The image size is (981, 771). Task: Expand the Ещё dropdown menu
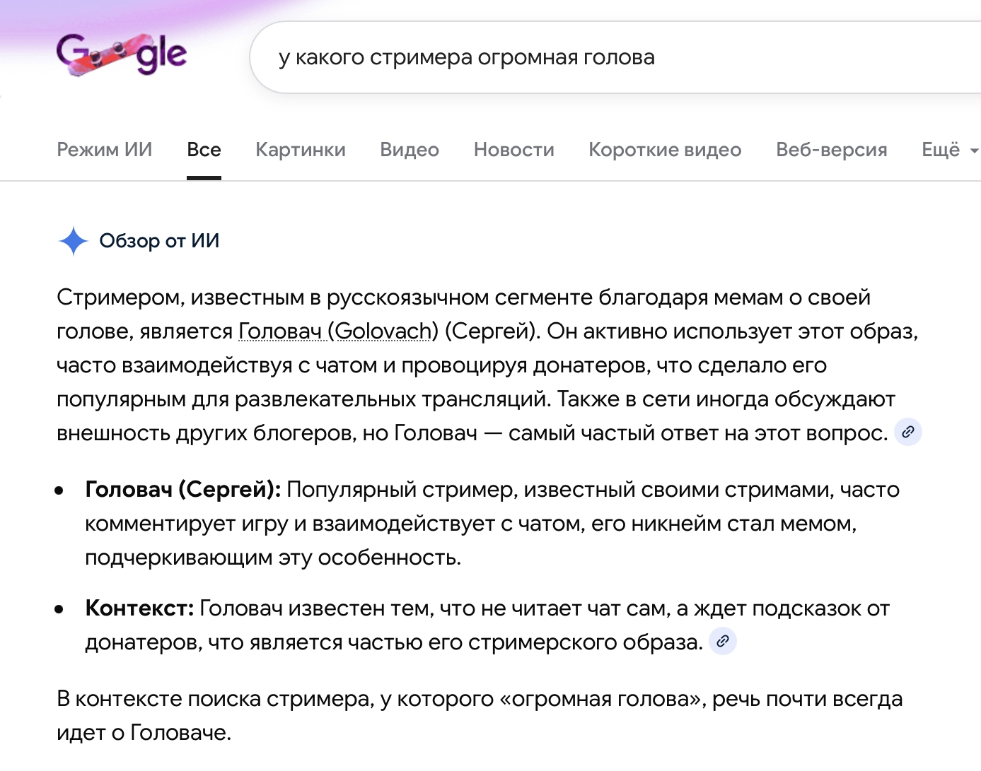(949, 150)
